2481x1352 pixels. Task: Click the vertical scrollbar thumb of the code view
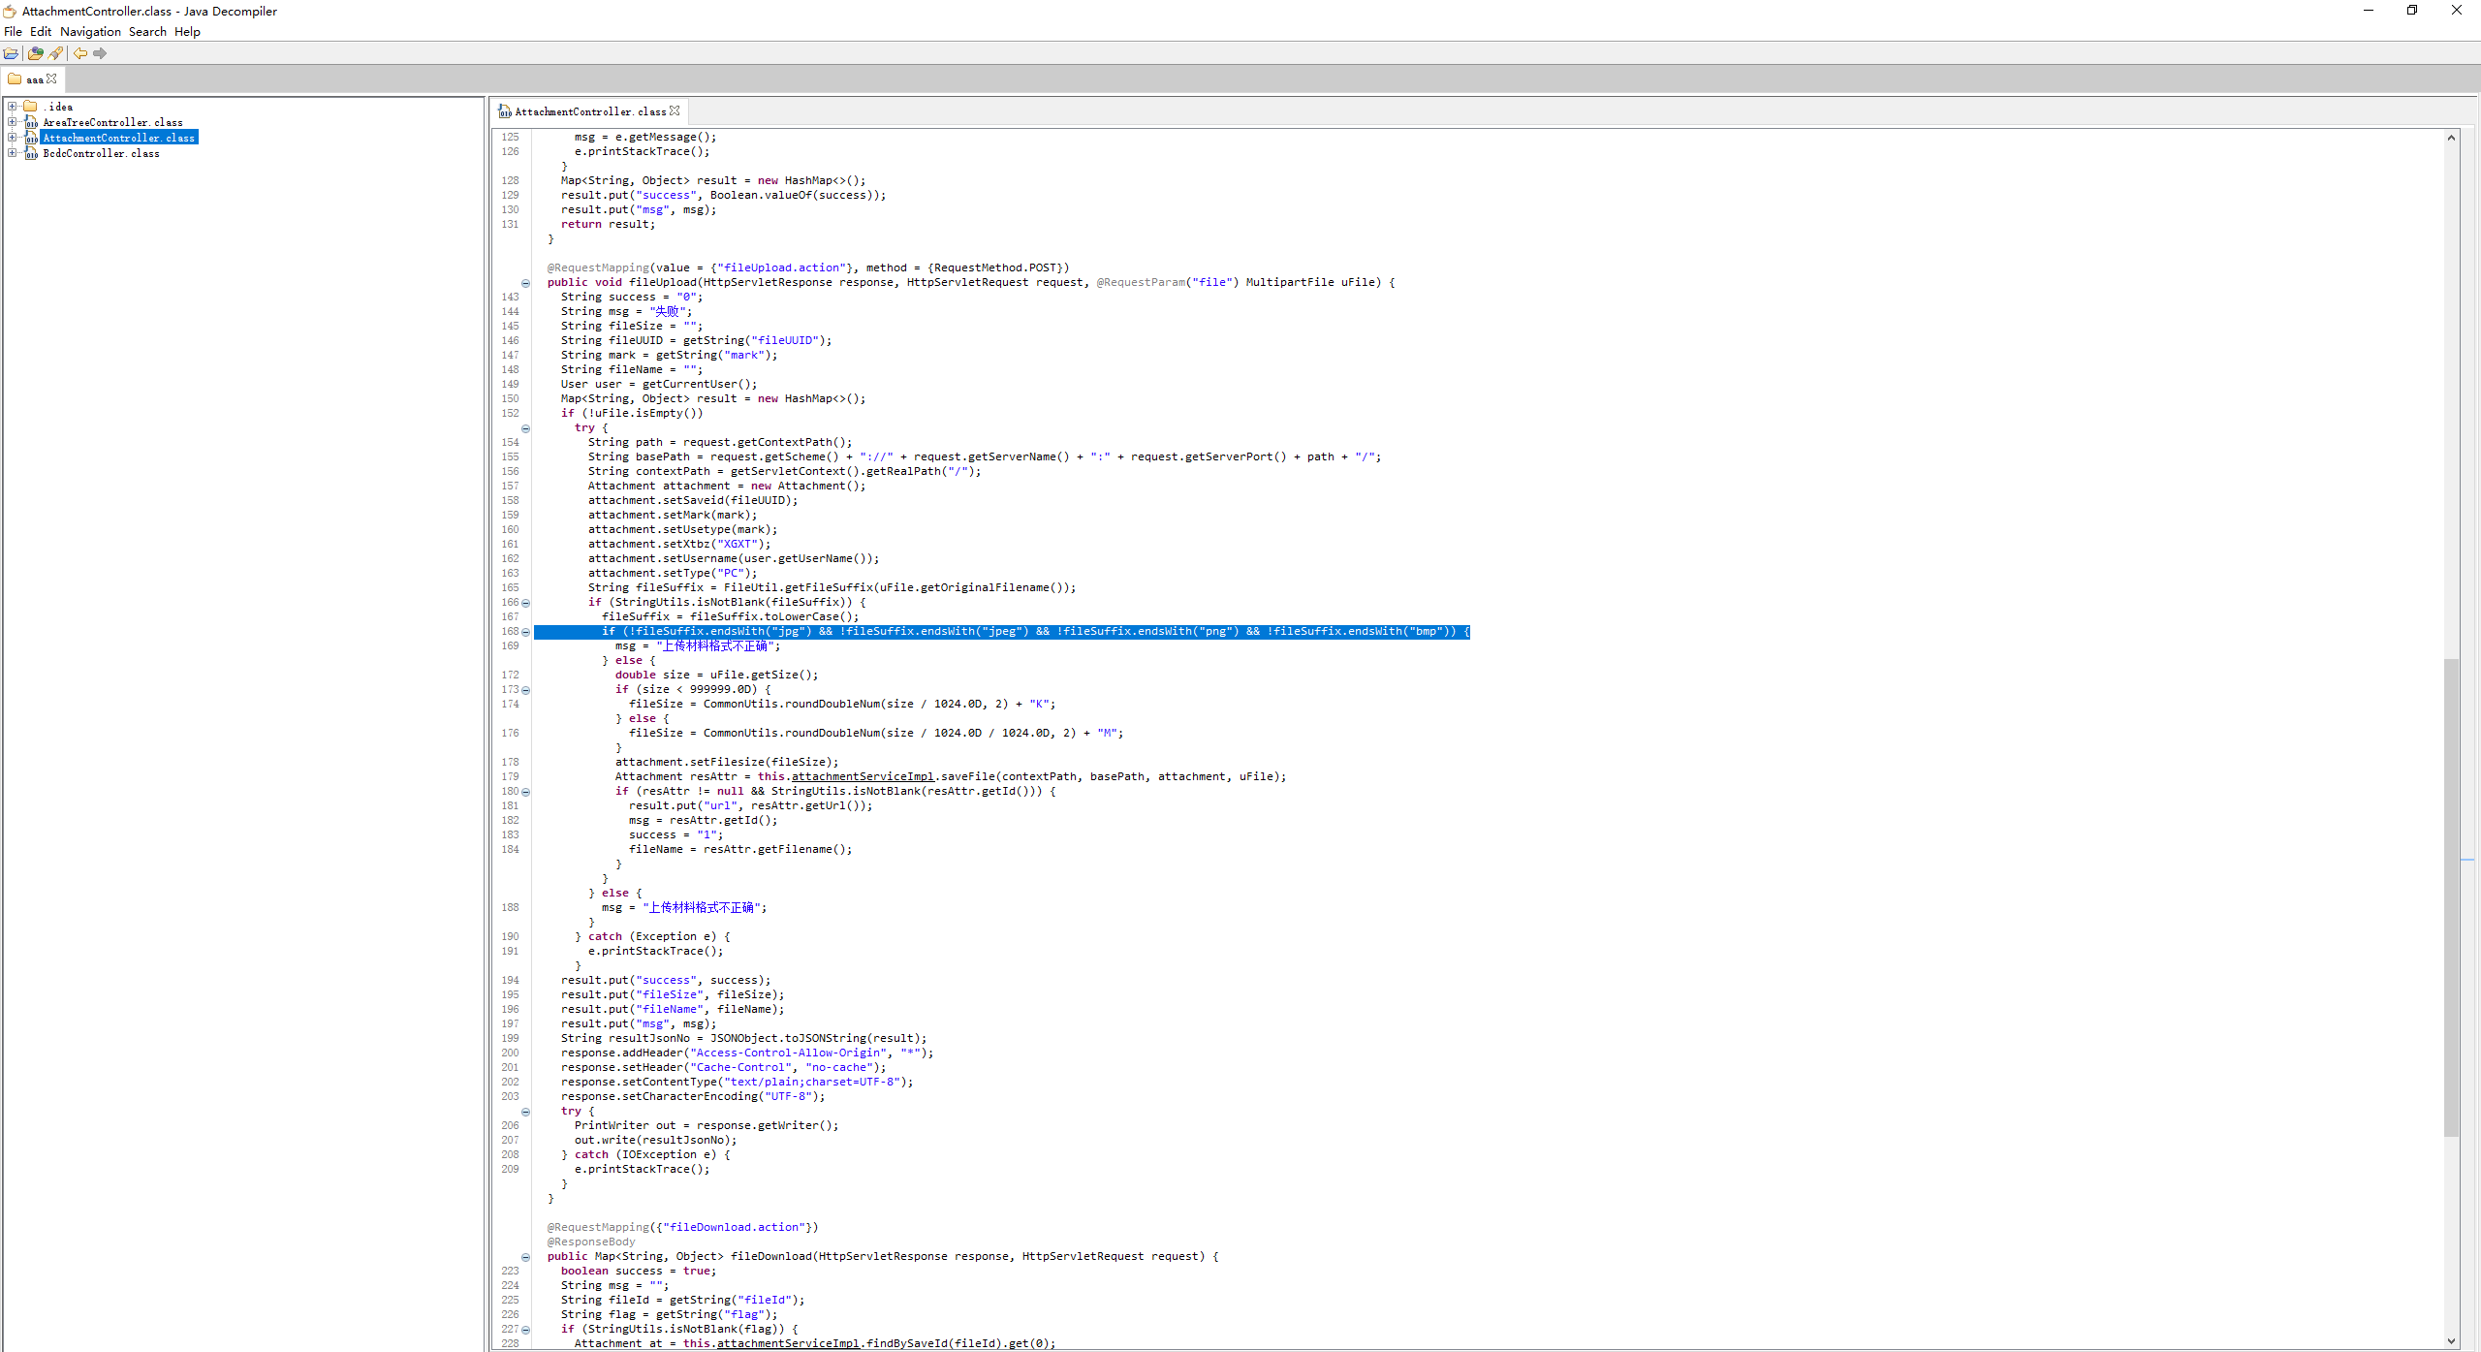[x=2451, y=897]
